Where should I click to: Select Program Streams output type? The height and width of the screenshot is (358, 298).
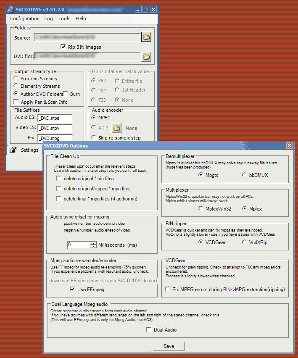[16, 78]
